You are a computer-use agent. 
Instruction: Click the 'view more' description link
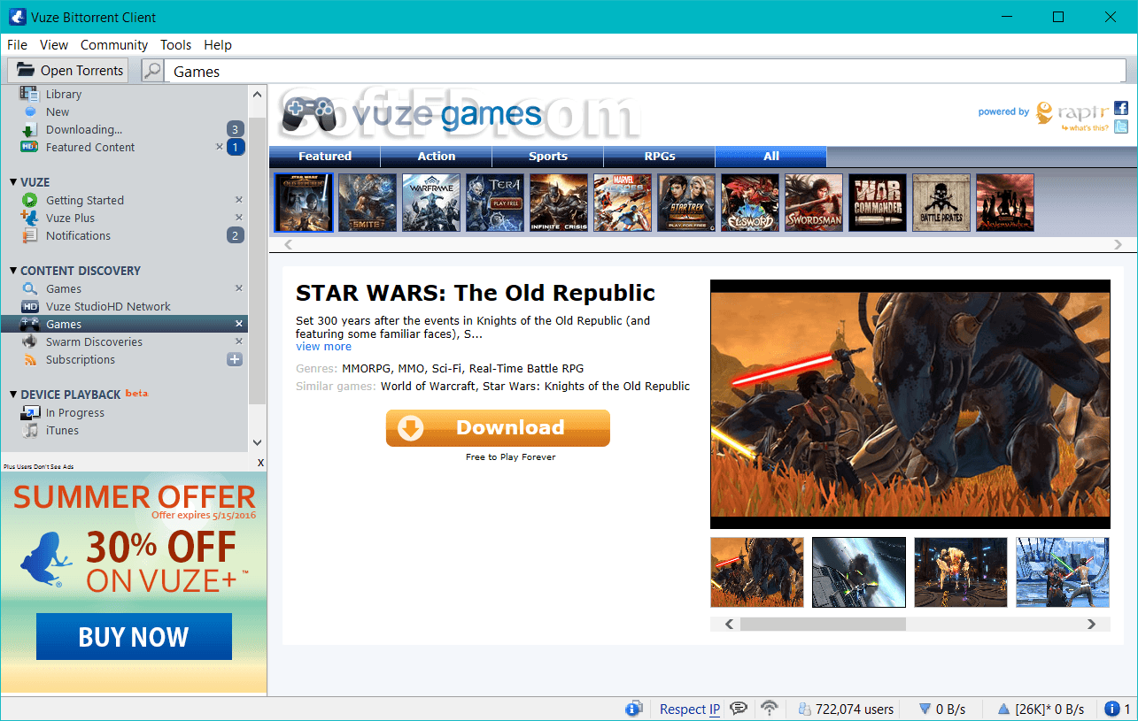323,347
